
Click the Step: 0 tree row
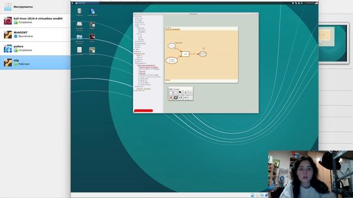pyautogui.click(x=140, y=55)
